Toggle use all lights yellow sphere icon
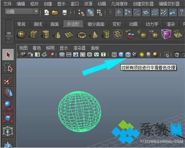The width and height of the screenshot is (185, 148). click(142, 55)
